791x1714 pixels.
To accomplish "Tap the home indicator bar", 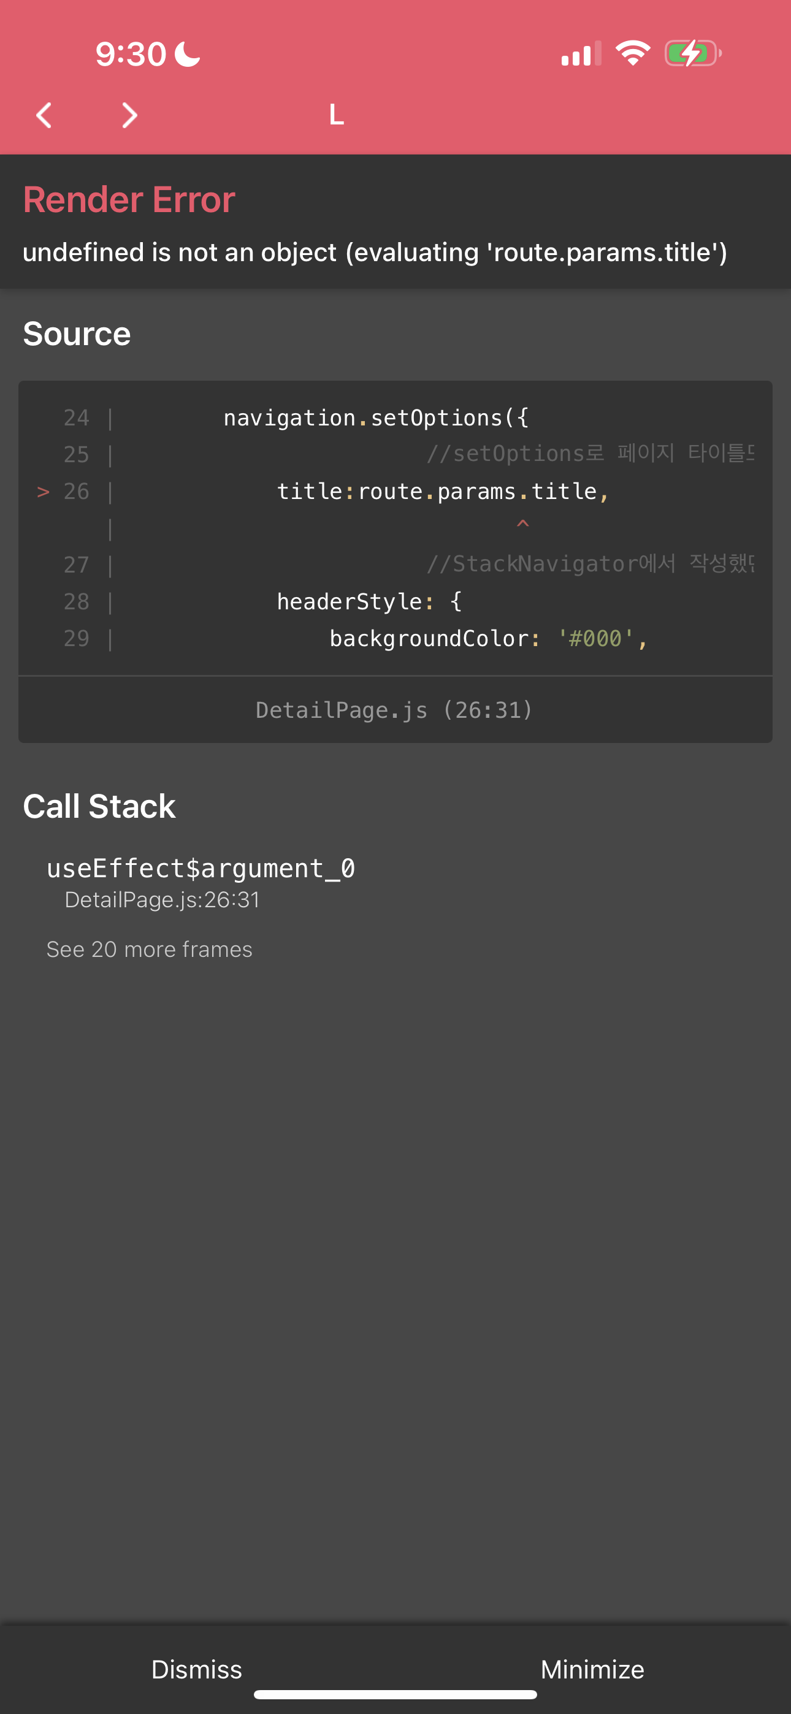I will tap(395, 1694).
